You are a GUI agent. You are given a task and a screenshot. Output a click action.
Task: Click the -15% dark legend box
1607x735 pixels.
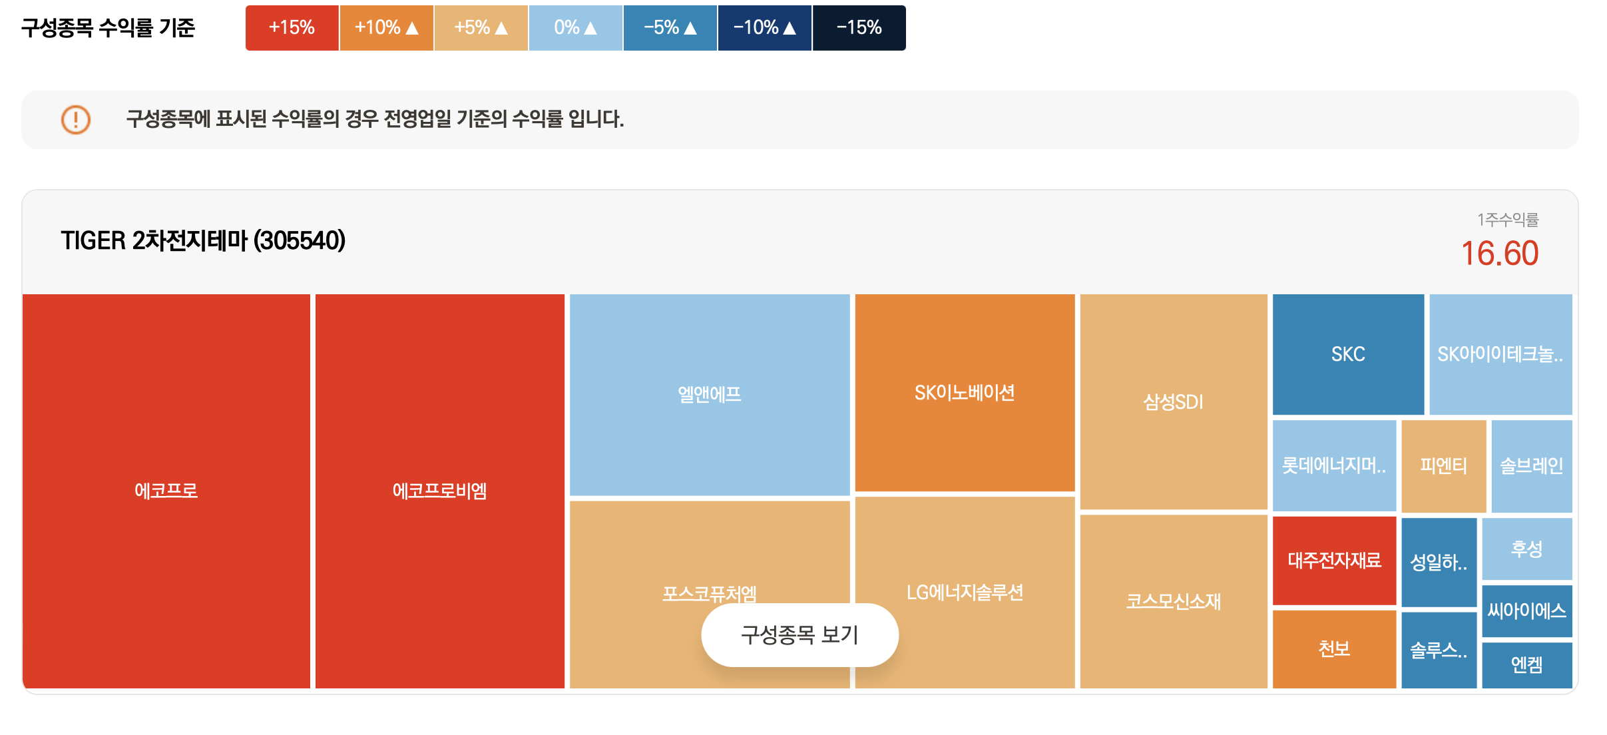point(859,28)
